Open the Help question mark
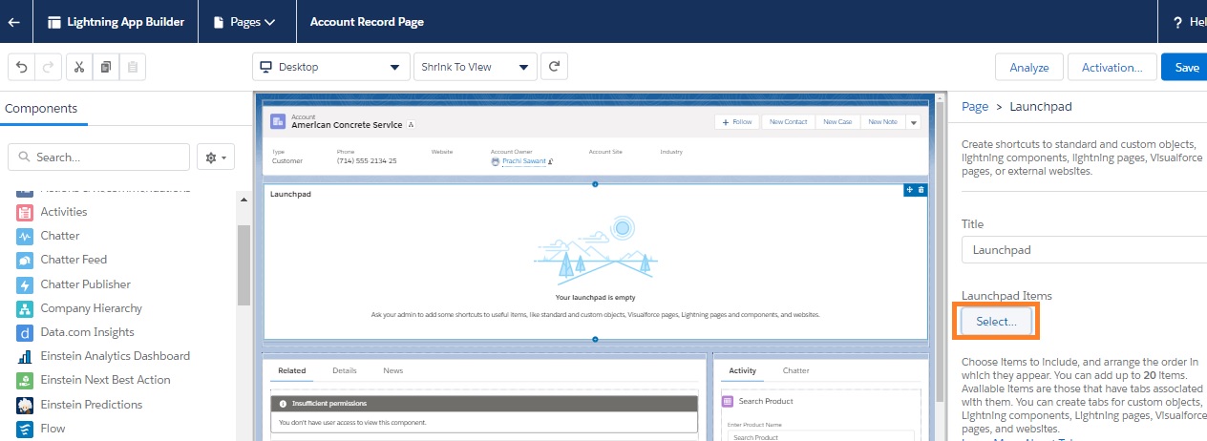The image size is (1207, 441). pos(1177,22)
